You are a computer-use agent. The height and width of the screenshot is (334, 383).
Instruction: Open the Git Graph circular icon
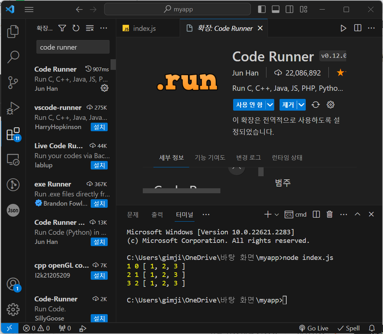tap(13, 185)
